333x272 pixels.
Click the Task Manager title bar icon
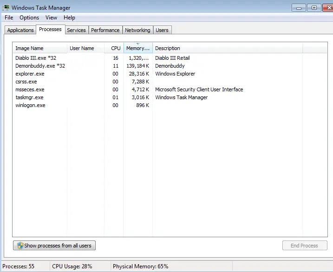(6, 7)
